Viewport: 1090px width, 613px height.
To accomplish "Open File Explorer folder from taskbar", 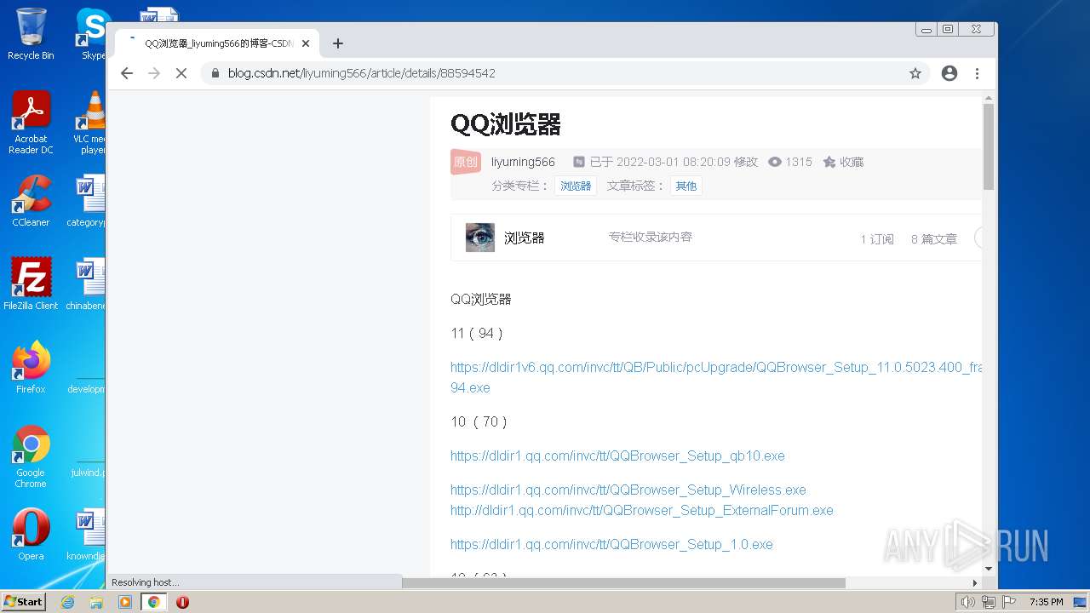I will pyautogui.click(x=96, y=602).
